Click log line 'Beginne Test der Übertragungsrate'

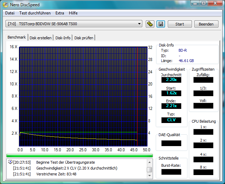[65, 162]
